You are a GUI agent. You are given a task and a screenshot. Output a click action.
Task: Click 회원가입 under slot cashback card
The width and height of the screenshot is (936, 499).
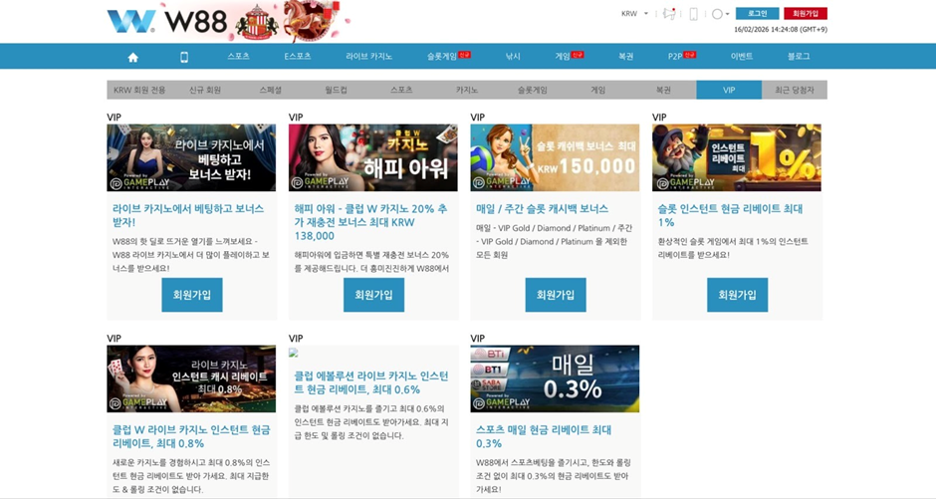(556, 295)
